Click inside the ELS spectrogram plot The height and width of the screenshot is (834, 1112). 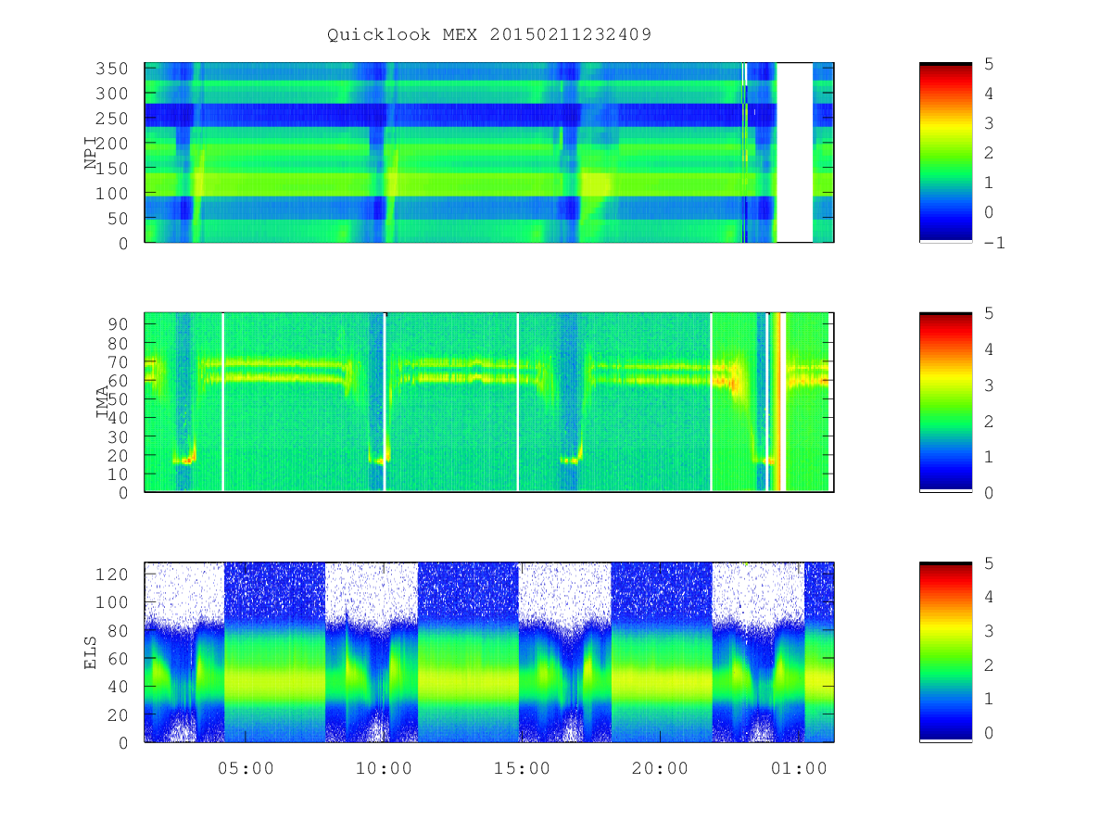coord(489,651)
